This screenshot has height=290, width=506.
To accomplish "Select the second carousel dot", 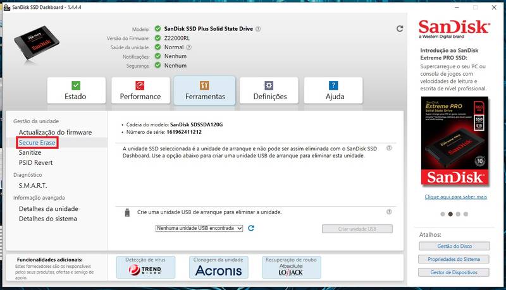I will (x=450, y=214).
